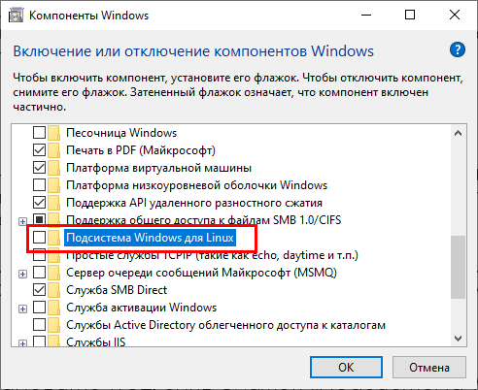This screenshot has height=390, width=478.
Task: Check the Песочница Windows checkbox
Action: coord(39,133)
